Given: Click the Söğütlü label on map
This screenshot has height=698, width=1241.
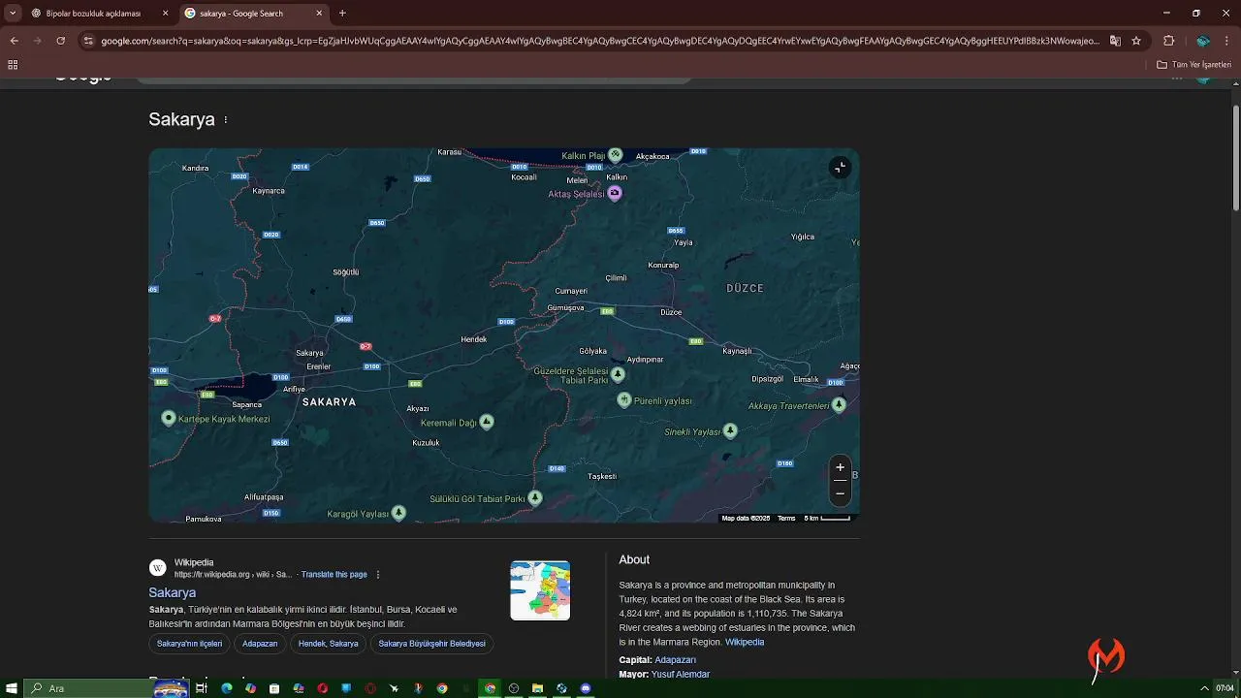Looking at the screenshot, I should pyautogui.click(x=346, y=272).
